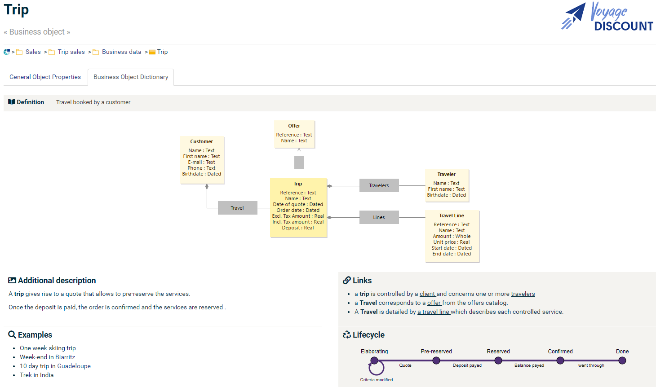Click the home icon in the breadcrumb

(x=7, y=52)
